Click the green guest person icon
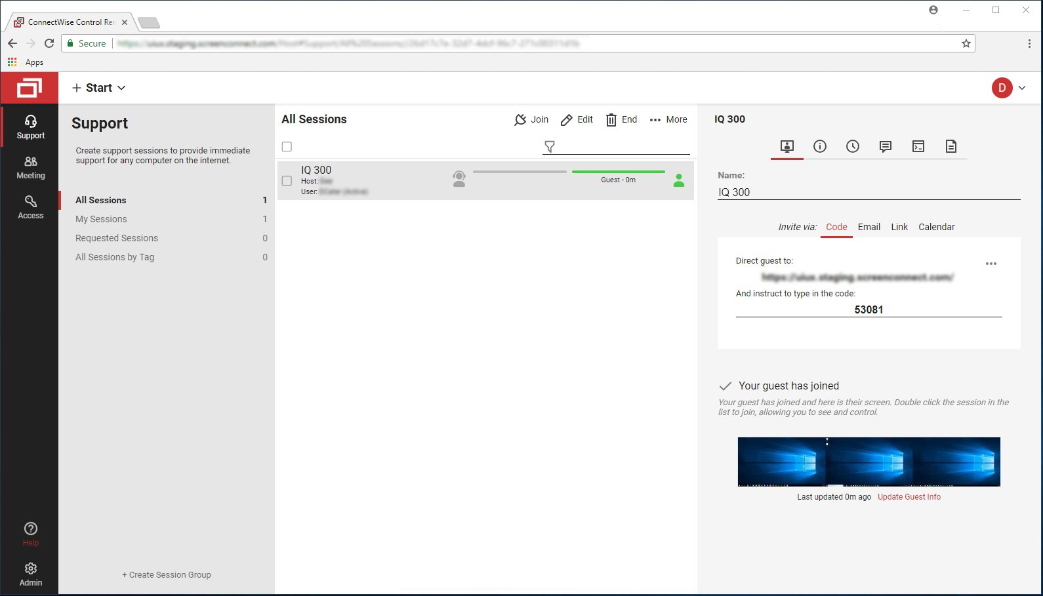The image size is (1043, 596). (679, 180)
